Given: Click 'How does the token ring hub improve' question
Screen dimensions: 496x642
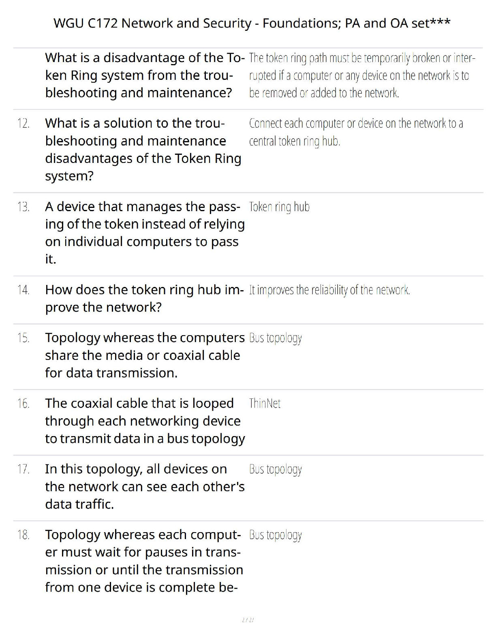Looking at the screenshot, I should coord(144,298).
